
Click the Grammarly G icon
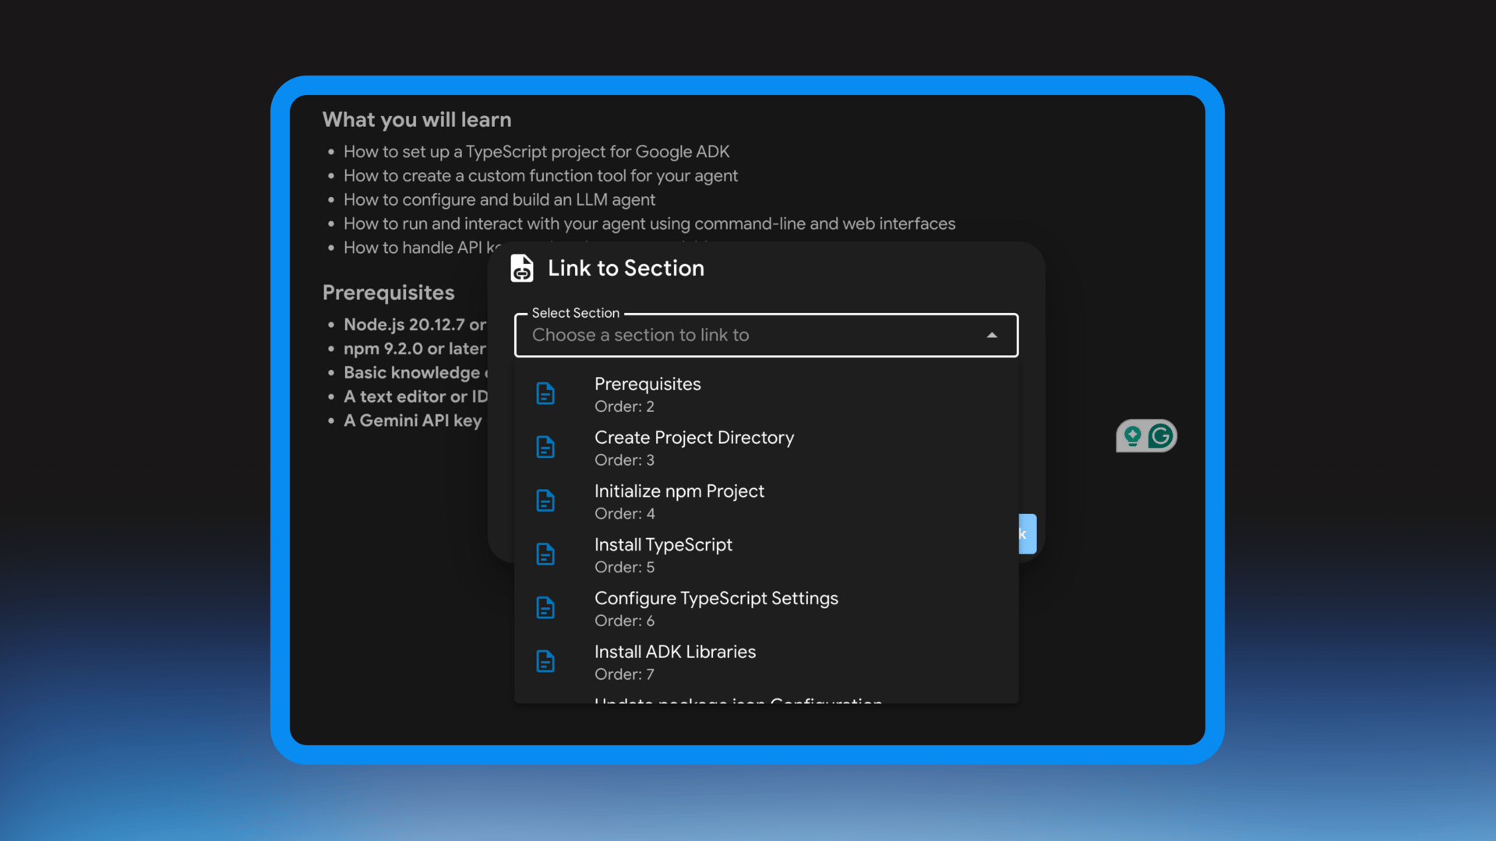(x=1160, y=436)
